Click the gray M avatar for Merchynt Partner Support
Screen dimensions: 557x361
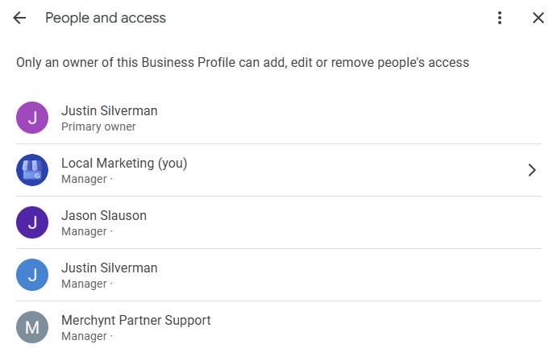pyautogui.click(x=32, y=327)
